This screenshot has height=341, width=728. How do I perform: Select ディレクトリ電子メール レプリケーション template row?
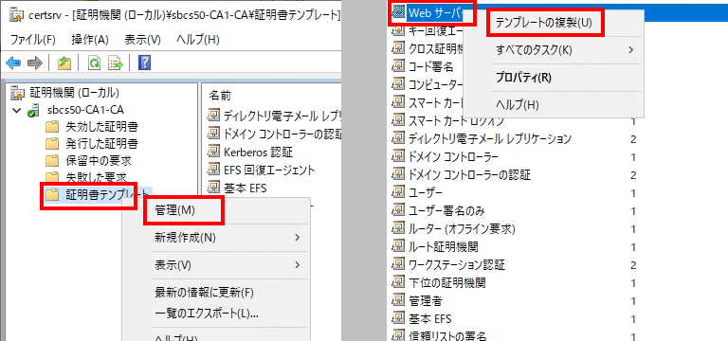(x=490, y=138)
